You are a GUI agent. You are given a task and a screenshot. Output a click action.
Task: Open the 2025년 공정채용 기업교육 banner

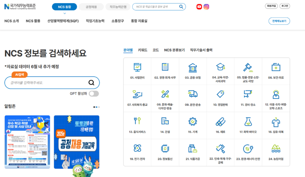pyautogui.click(x=76, y=142)
